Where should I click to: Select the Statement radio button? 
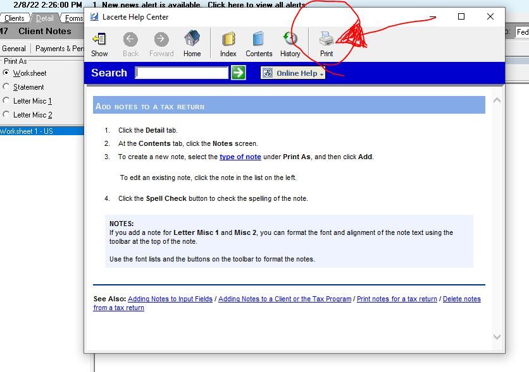click(x=7, y=87)
